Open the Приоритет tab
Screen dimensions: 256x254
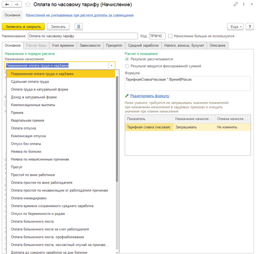coord(114,46)
